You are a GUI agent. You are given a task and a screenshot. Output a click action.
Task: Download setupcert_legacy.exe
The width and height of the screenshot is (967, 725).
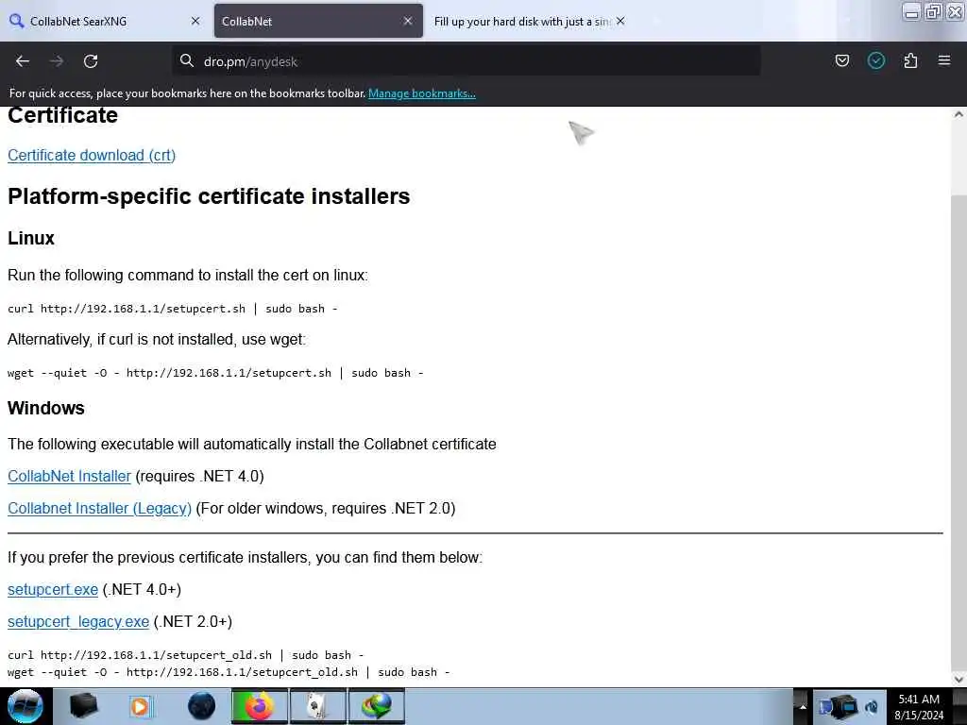tap(78, 622)
